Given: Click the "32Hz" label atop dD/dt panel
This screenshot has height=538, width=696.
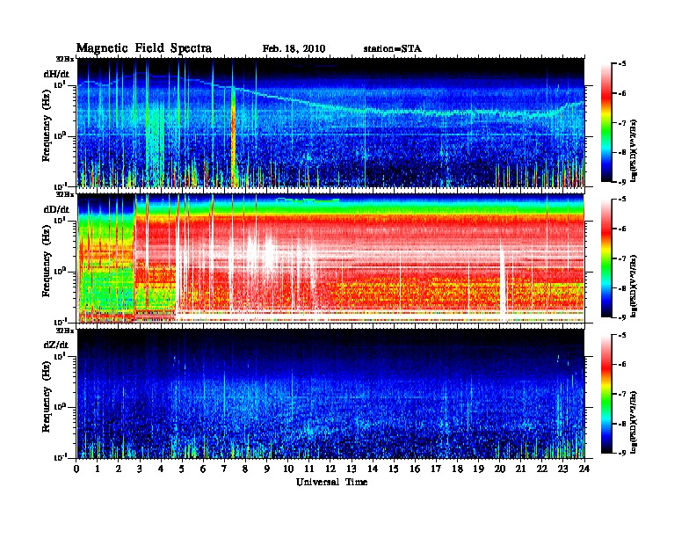Looking at the screenshot, I should pyautogui.click(x=65, y=194).
